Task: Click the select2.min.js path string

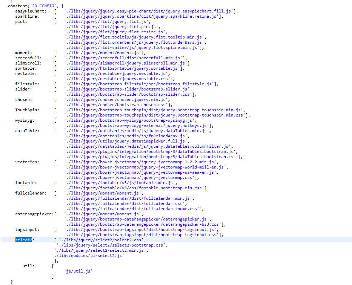Action: (100, 250)
